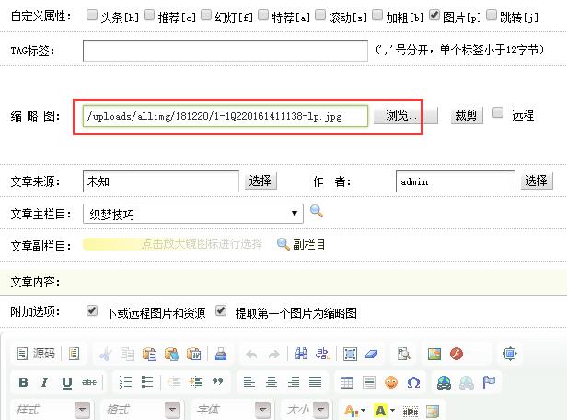The width and height of the screenshot is (567, 420).
Task: Align text left
Action: coord(249,382)
